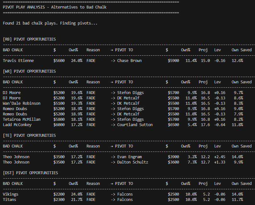255x205 pixels.
Task: Select the name 'Travis Etienne'
Action: click(18, 61)
